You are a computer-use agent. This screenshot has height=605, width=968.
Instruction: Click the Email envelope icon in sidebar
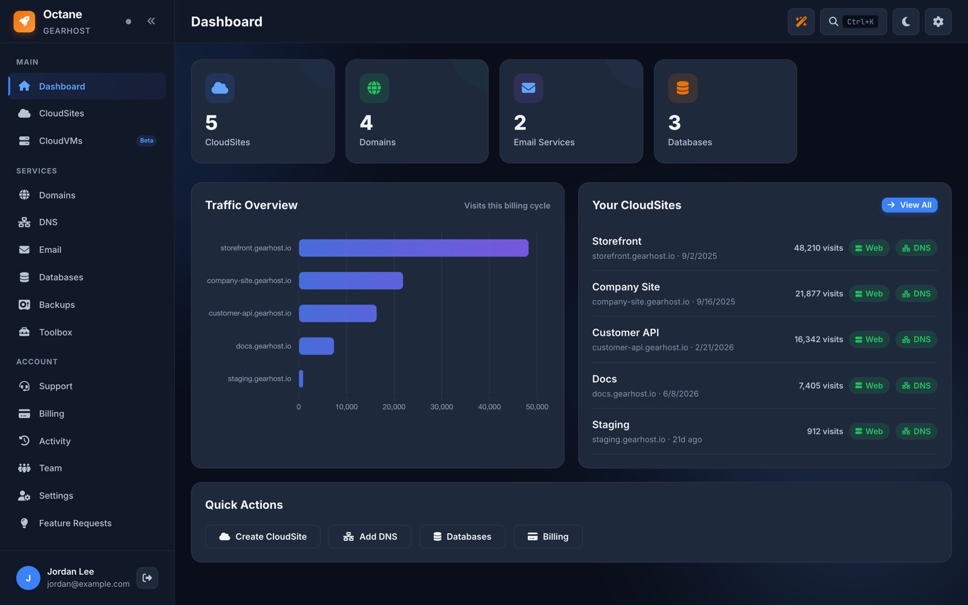(24, 250)
